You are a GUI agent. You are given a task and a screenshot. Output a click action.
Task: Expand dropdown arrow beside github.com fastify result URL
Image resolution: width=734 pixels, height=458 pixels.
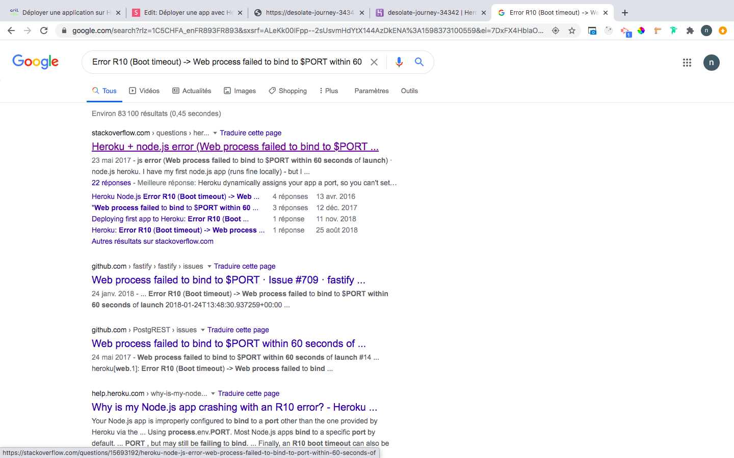click(x=209, y=267)
